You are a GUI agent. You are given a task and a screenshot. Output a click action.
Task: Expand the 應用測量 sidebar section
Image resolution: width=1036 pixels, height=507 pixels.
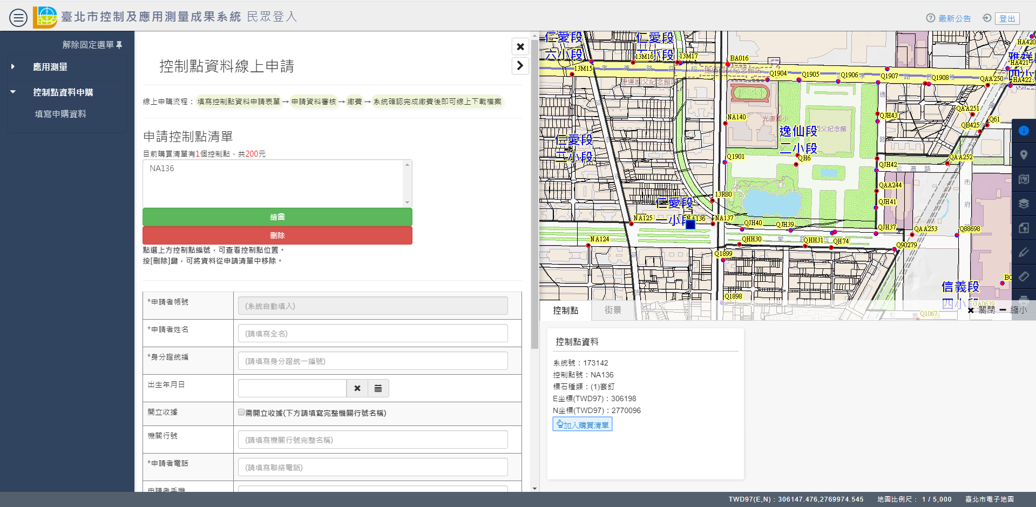click(50, 67)
